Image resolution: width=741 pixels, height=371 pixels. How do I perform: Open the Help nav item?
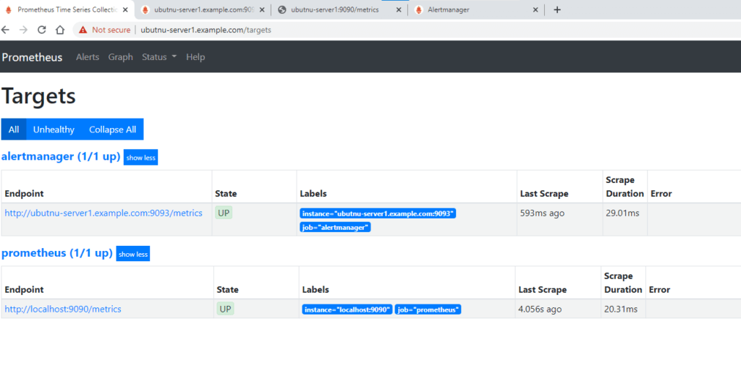195,56
